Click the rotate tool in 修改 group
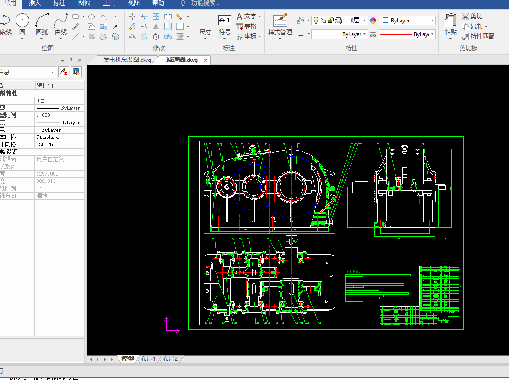Image resolution: width=509 pixels, height=380 pixels. coord(156,37)
